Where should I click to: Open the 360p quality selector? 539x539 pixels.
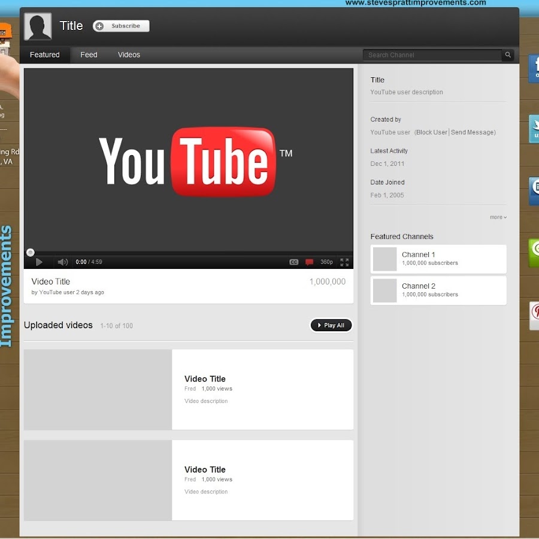click(x=326, y=262)
